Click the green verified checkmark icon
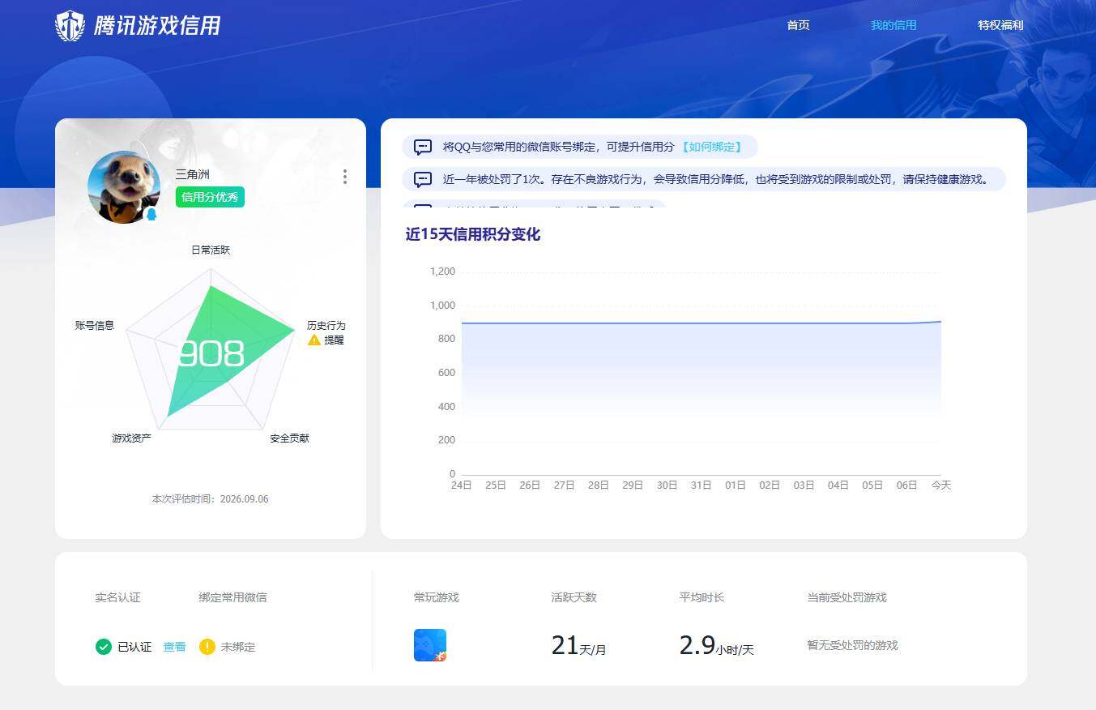1096x710 pixels. click(103, 647)
